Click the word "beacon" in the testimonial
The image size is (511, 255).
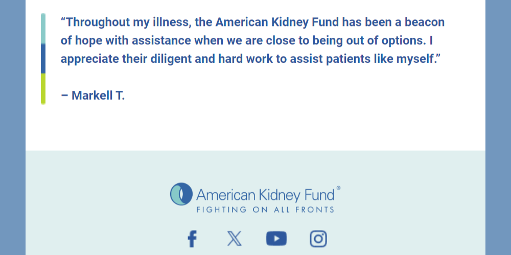pyautogui.click(x=425, y=22)
